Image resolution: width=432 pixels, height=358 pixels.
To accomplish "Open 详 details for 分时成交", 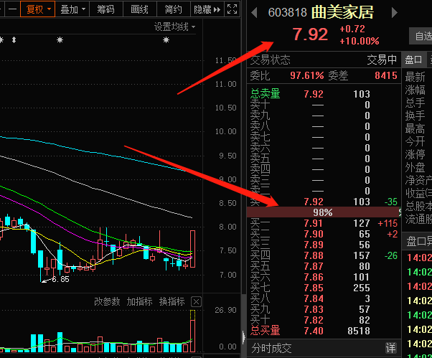I will [x=390, y=348].
